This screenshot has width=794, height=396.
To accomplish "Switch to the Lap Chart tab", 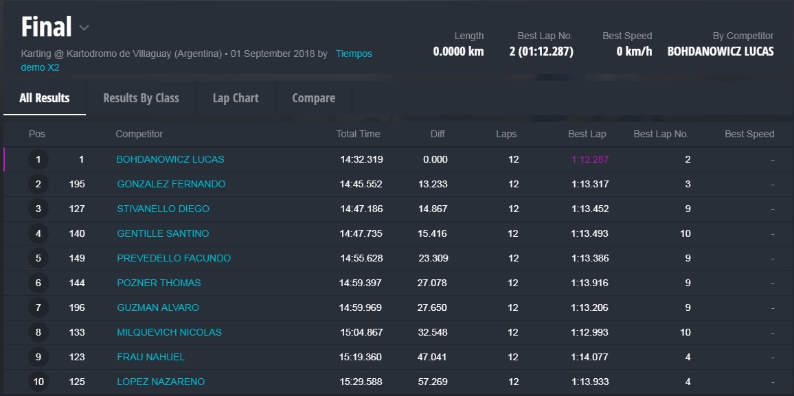I will (236, 98).
